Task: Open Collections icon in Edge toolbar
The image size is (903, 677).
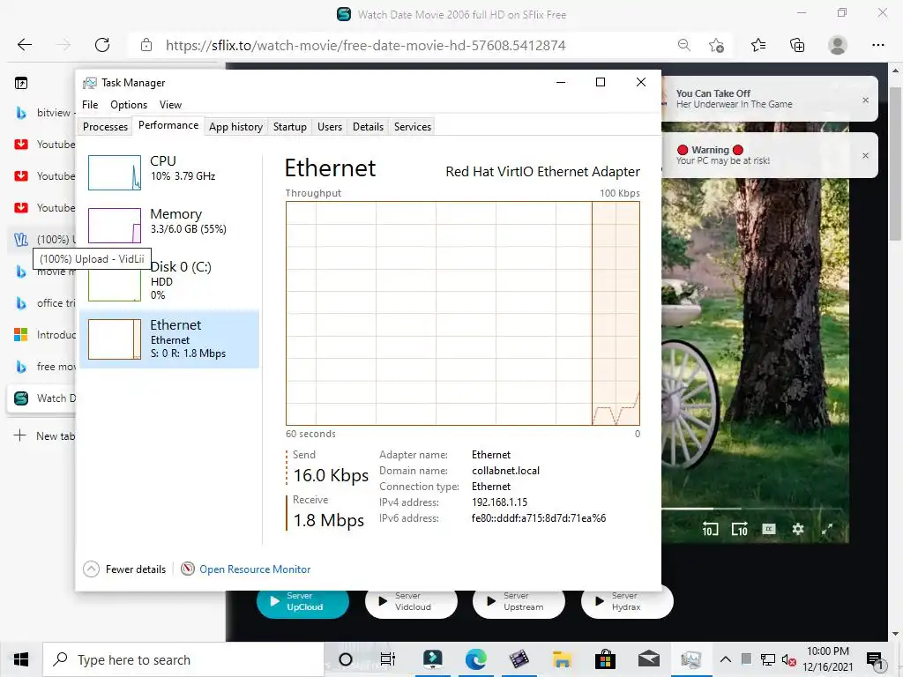Action: (x=797, y=45)
